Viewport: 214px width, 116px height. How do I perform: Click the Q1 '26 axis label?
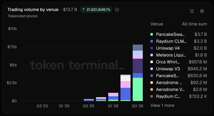pos(113,106)
